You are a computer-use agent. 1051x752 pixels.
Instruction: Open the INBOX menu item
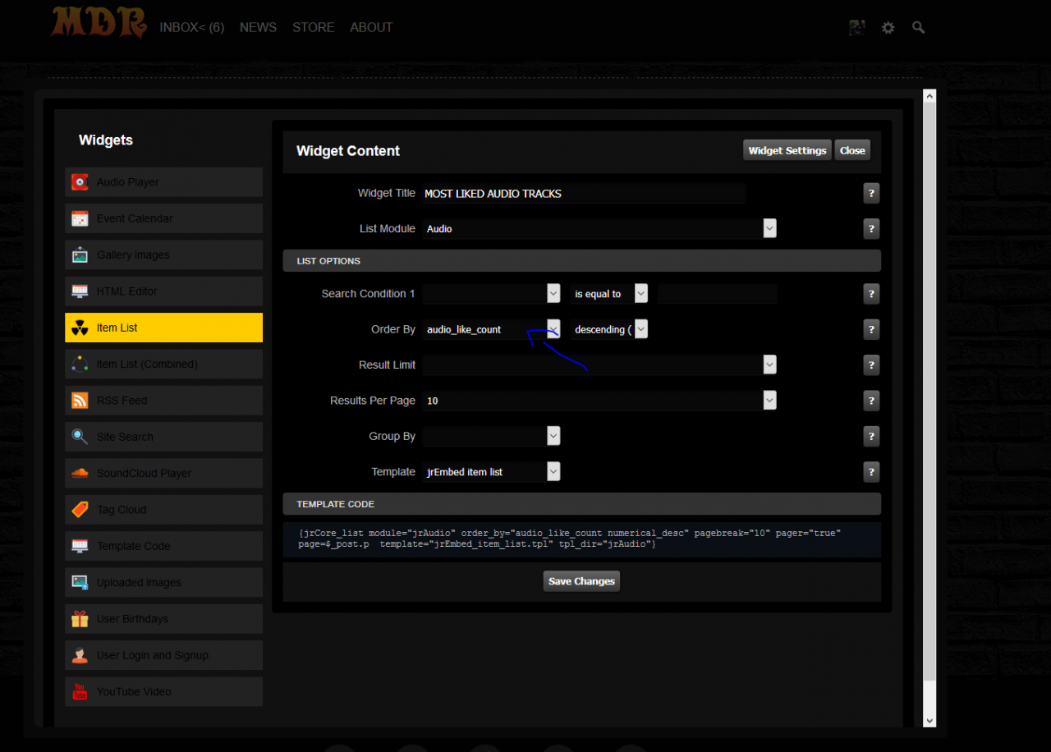click(x=191, y=27)
